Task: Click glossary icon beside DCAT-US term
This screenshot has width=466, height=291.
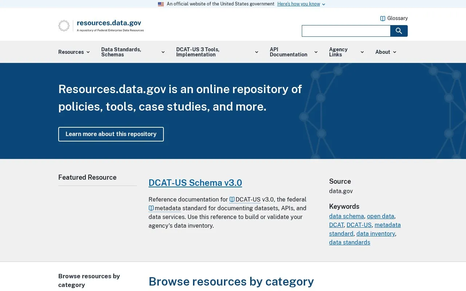Action: point(232,199)
